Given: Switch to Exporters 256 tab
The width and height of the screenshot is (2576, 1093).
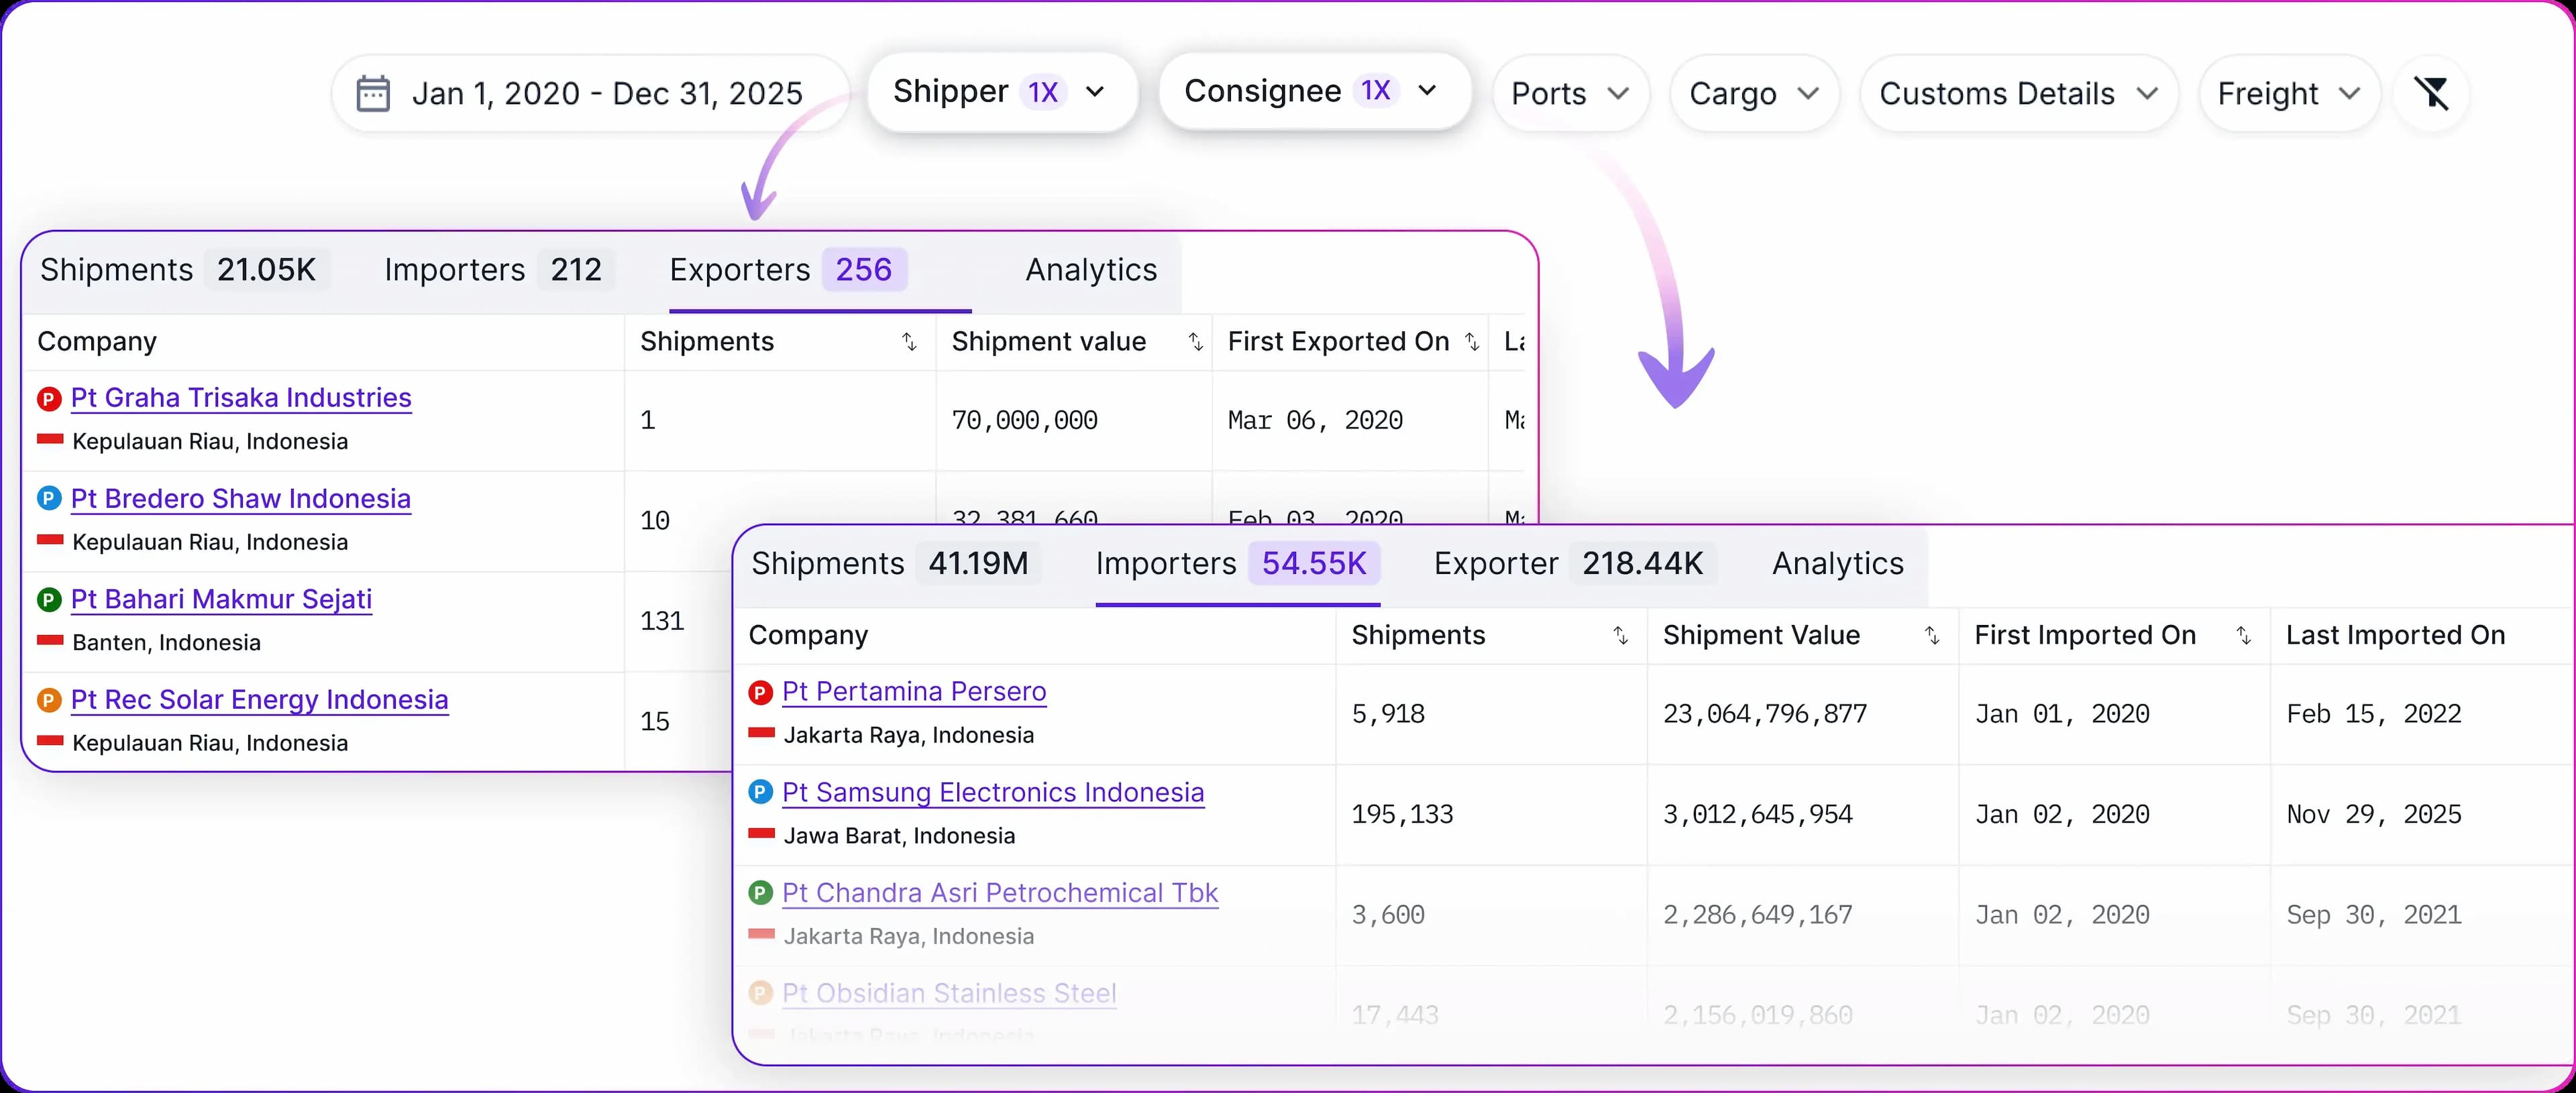Looking at the screenshot, I should click(788, 270).
